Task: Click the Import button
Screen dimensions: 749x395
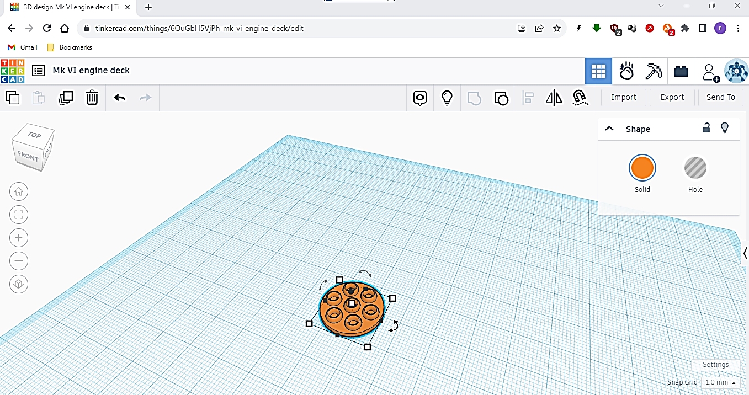Action: pos(624,97)
